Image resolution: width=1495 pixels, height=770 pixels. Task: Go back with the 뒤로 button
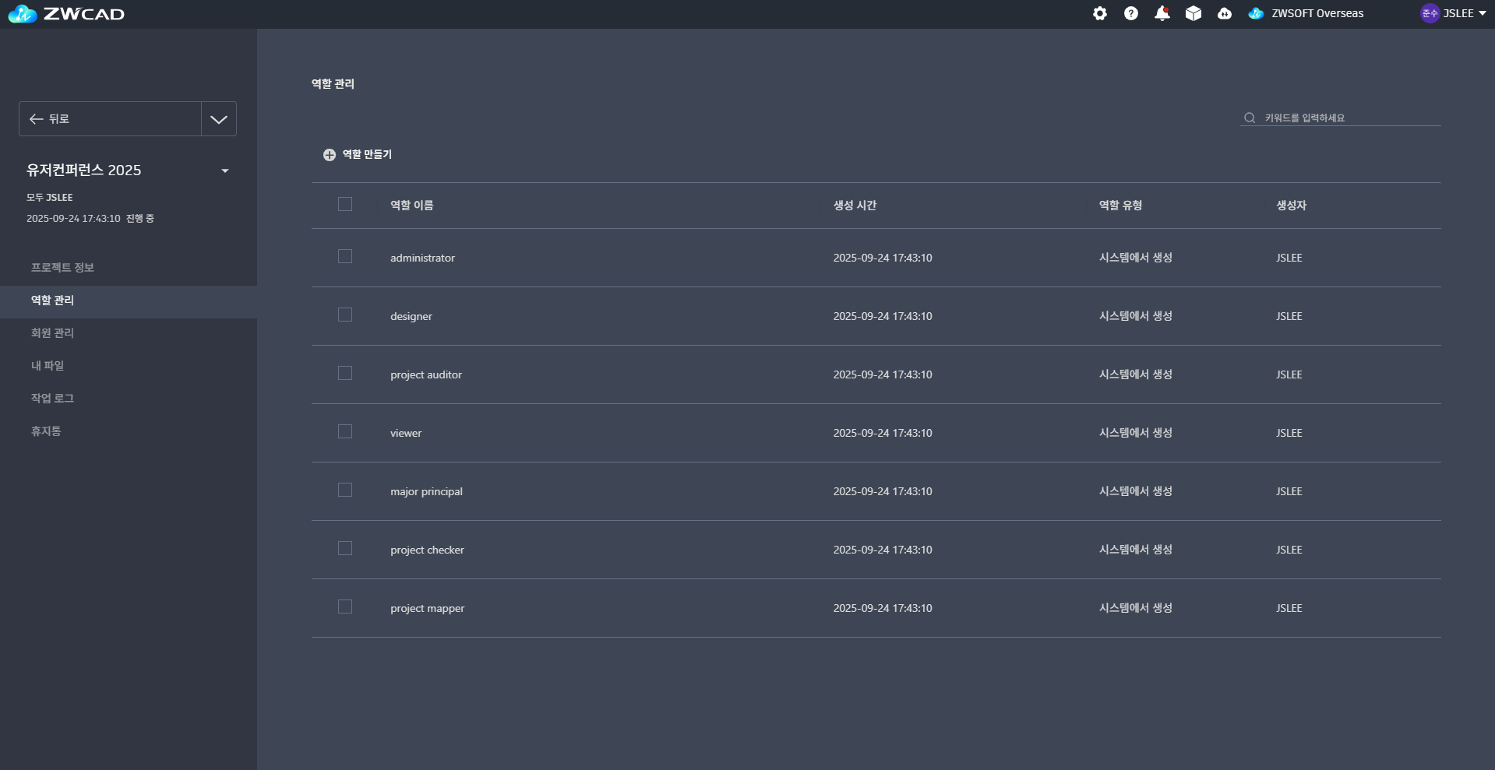click(x=110, y=119)
